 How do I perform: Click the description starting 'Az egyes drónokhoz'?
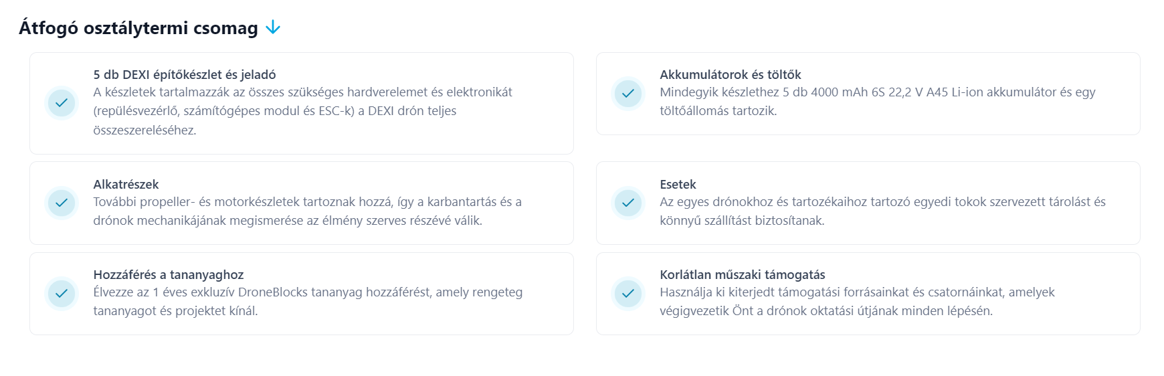pos(882,211)
